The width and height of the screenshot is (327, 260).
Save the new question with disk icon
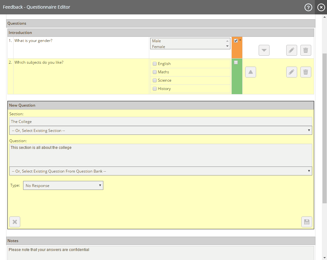tap(306, 222)
